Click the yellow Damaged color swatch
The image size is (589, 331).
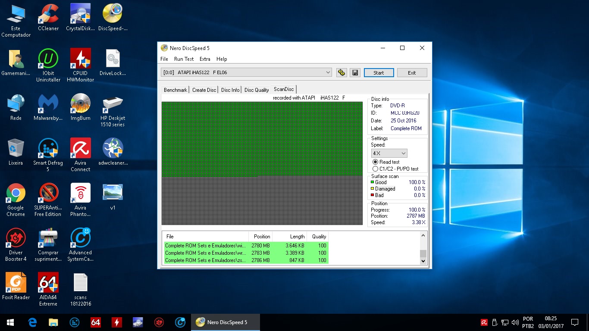[373, 189]
